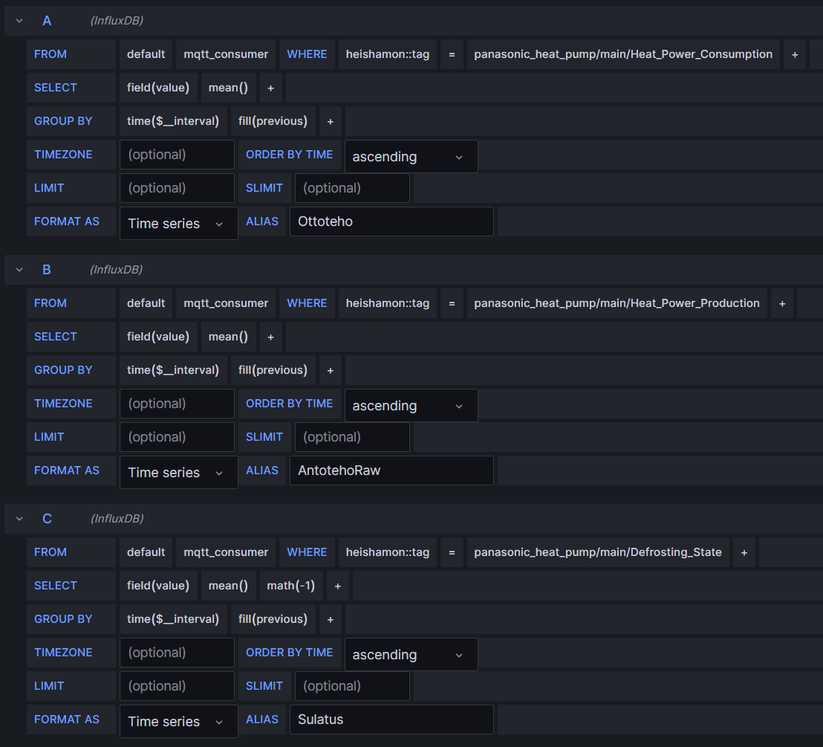823x747 pixels.
Task: Select Defrosting_State tag value
Action: click(x=598, y=553)
